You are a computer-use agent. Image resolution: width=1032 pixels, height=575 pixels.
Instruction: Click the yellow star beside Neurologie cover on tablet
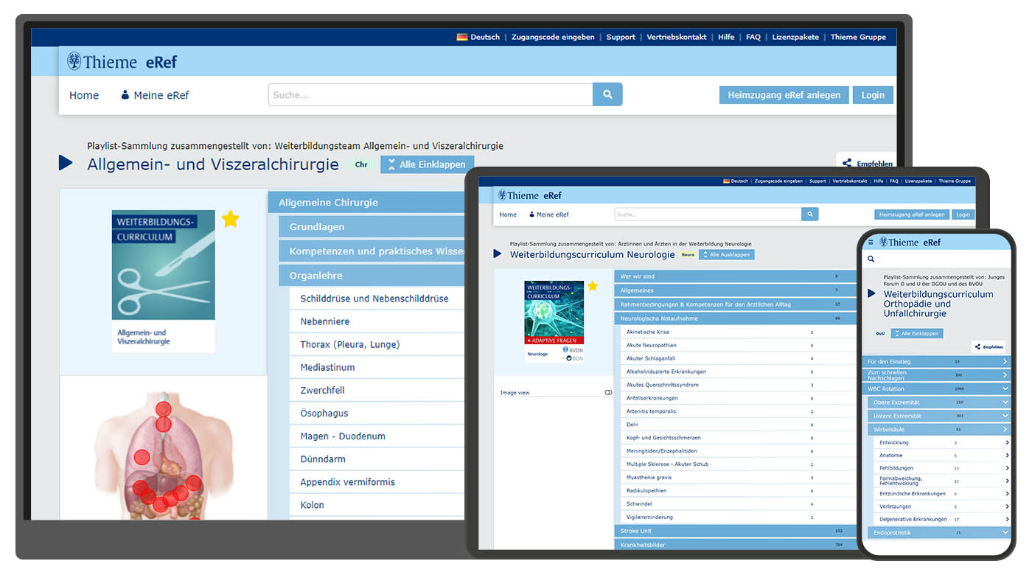pos(592,286)
